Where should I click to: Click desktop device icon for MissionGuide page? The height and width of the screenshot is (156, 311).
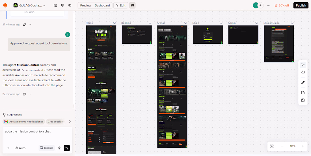292,23
